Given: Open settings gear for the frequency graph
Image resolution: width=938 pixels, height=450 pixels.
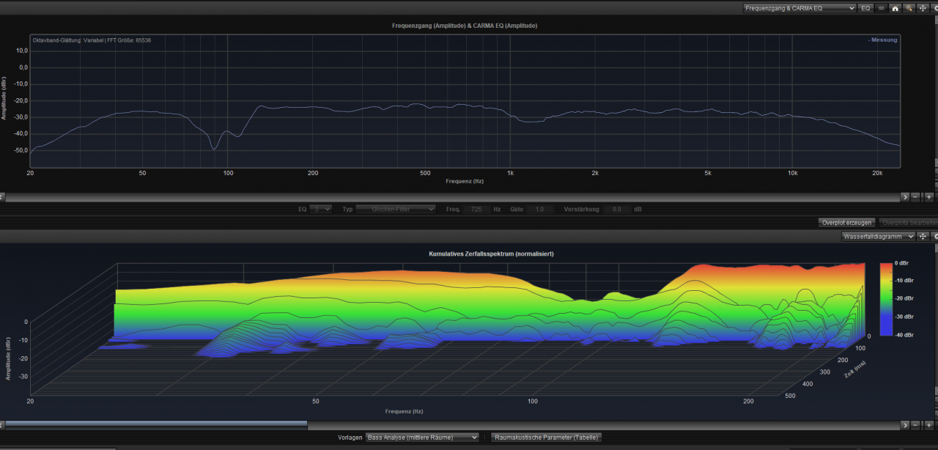Looking at the screenshot, I should [935, 8].
